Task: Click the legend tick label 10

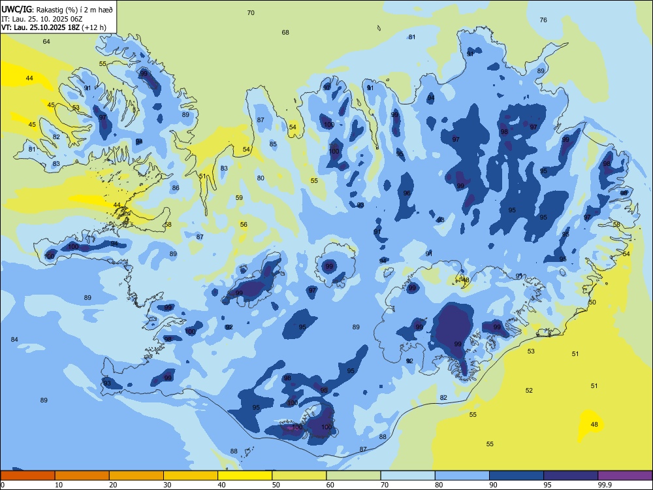Action: 59,485
